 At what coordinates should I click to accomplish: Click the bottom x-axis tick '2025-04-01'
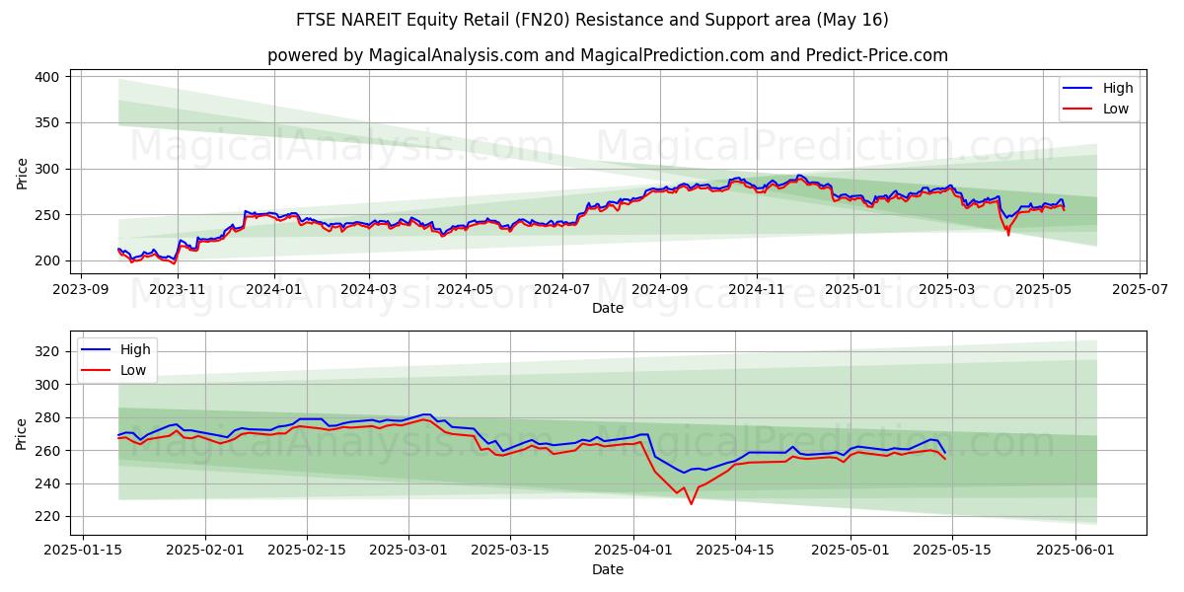tap(633, 551)
